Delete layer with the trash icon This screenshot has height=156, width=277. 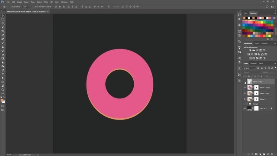tap(272, 154)
